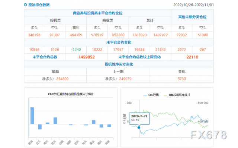238x148 pixels.
Task: Click change value 5126
Action: [55, 50]
